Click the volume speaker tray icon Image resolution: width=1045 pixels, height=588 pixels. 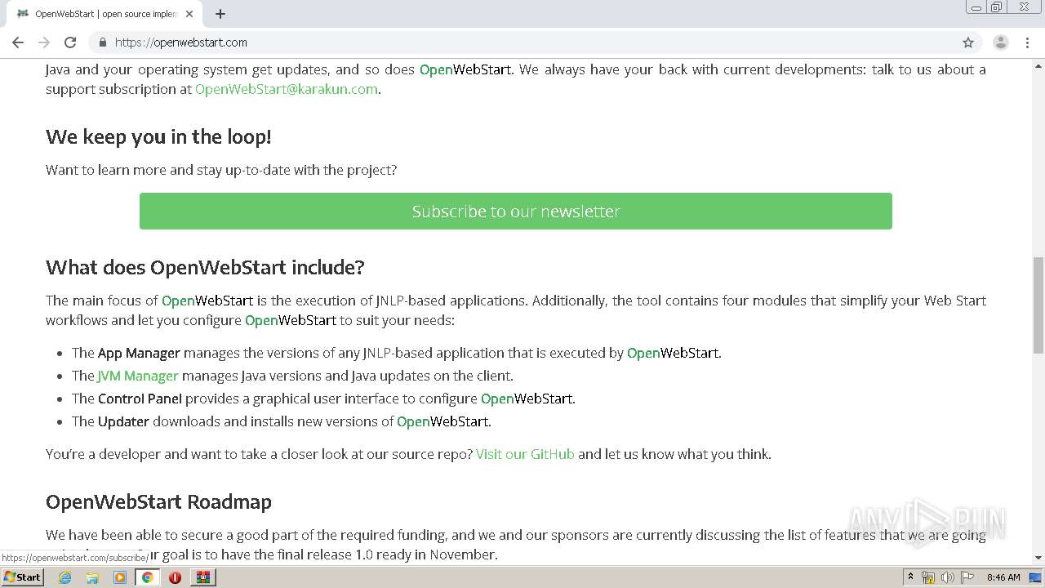click(x=947, y=577)
